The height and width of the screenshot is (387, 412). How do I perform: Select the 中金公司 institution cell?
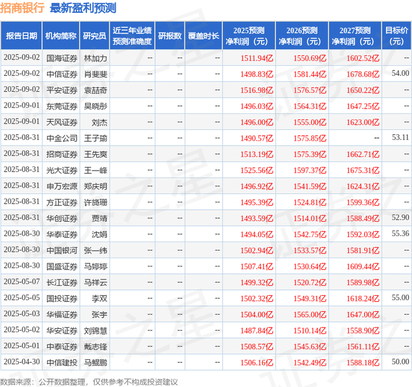pos(61,138)
